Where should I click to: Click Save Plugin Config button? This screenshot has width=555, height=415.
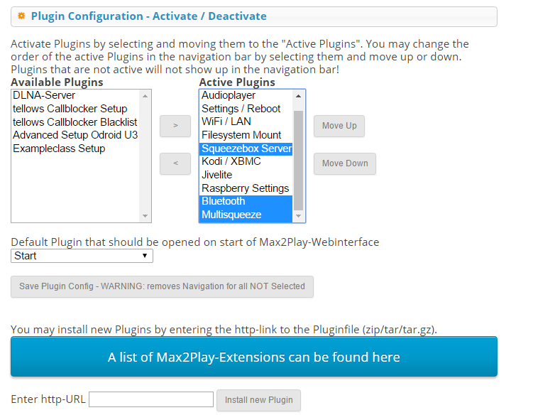point(162,286)
